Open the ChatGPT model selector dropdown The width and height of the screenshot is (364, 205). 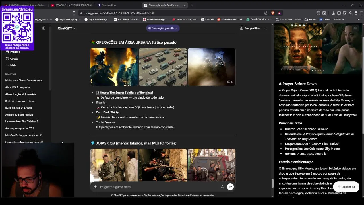67,28
